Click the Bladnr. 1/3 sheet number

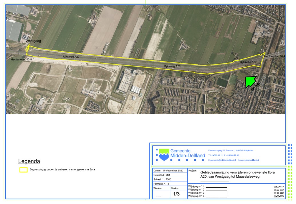click(x=176, y=194)
